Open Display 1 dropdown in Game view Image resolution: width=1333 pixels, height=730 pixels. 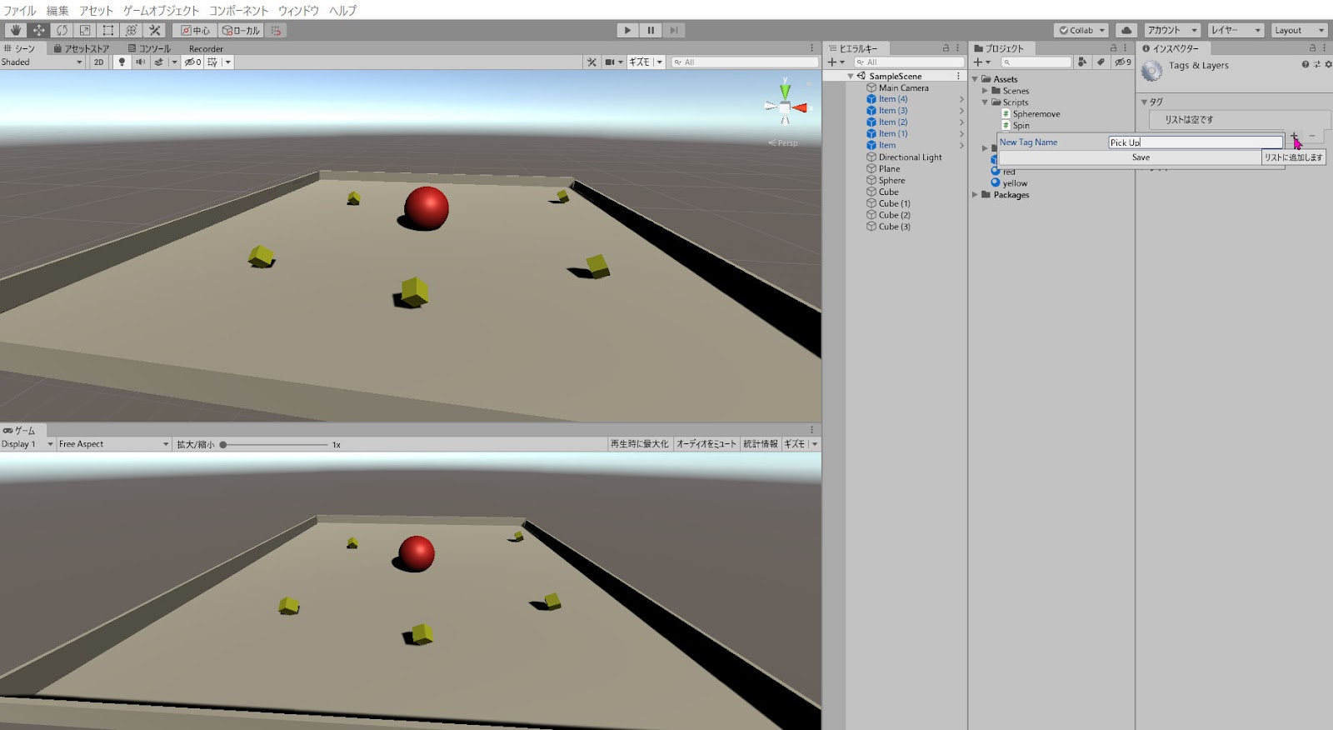pyautogui.click(x=27, y=444)
